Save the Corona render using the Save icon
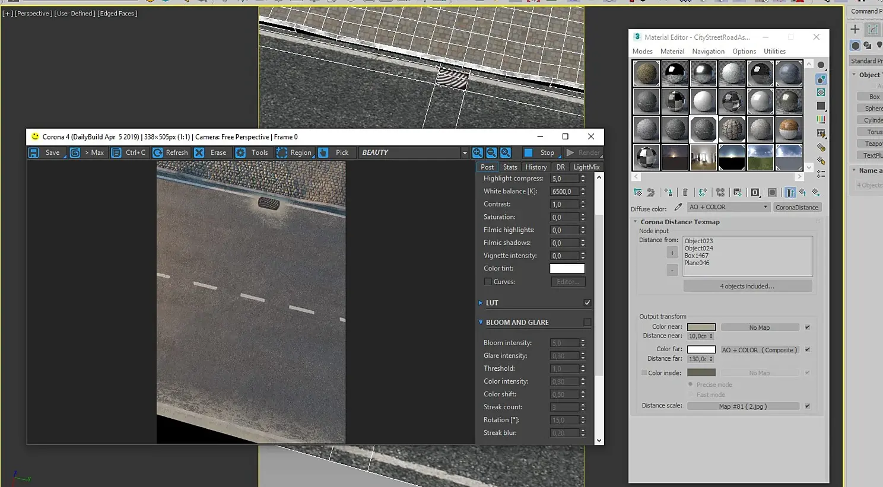Screen dimensions: 883x487 point(34,152)
